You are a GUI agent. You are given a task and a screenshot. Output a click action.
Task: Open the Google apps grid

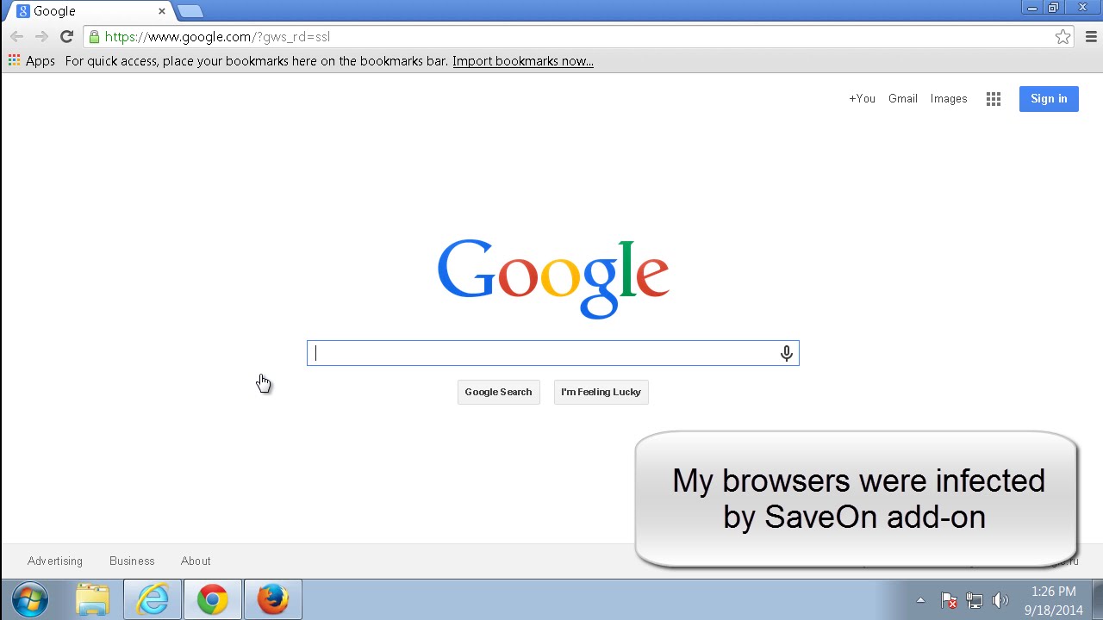click(x=994, y=99)
